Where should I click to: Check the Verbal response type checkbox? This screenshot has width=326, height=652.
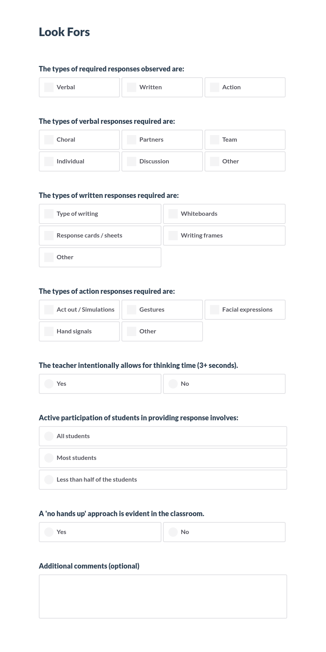(x=49, y=87)
